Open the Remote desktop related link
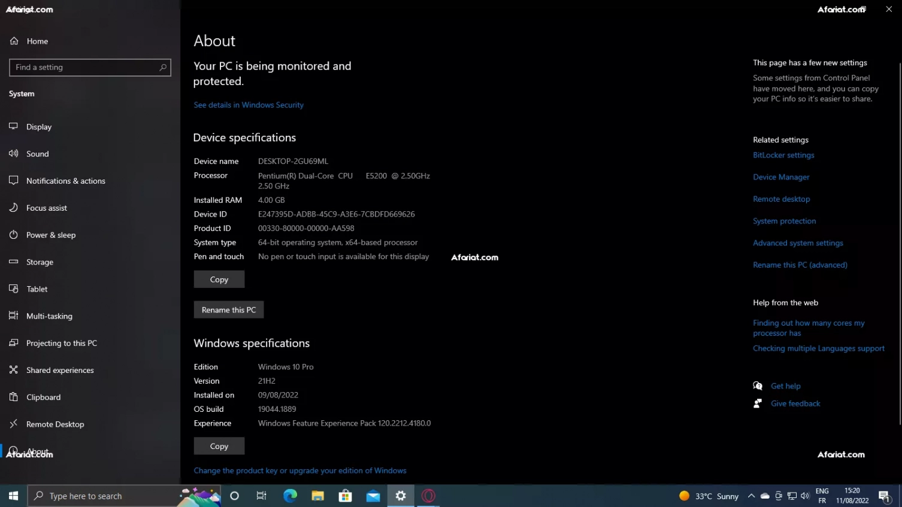Viewport: 902px width, 507px height. (781, 199)
